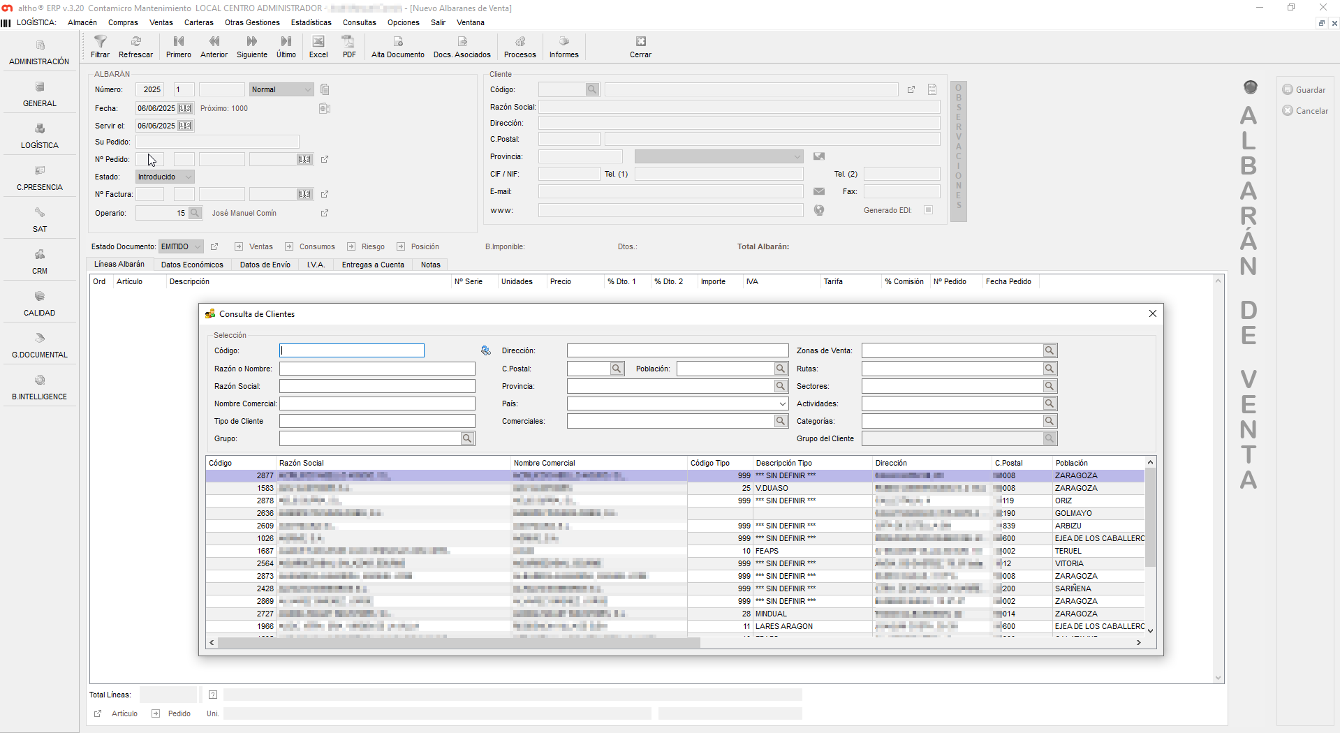Switch to the Datos Económicos tab
The height and width of the screenshot is (733, 1340).
coord(192,265)
